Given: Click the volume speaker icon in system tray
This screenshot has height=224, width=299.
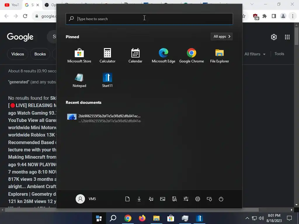Looking at the screenshot, I should point(261,218).
